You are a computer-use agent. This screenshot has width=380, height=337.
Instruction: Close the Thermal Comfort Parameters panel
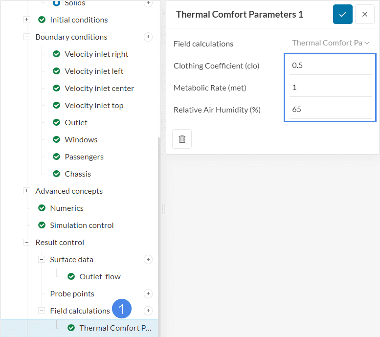pyautogui.click(x=364, y=14)
